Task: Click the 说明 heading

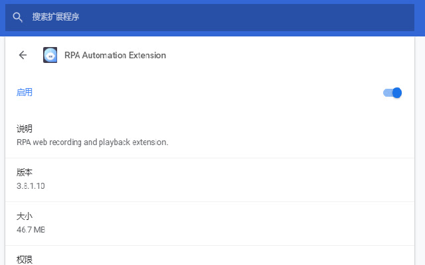Action: pyautogui.click(x=25, y=129)
